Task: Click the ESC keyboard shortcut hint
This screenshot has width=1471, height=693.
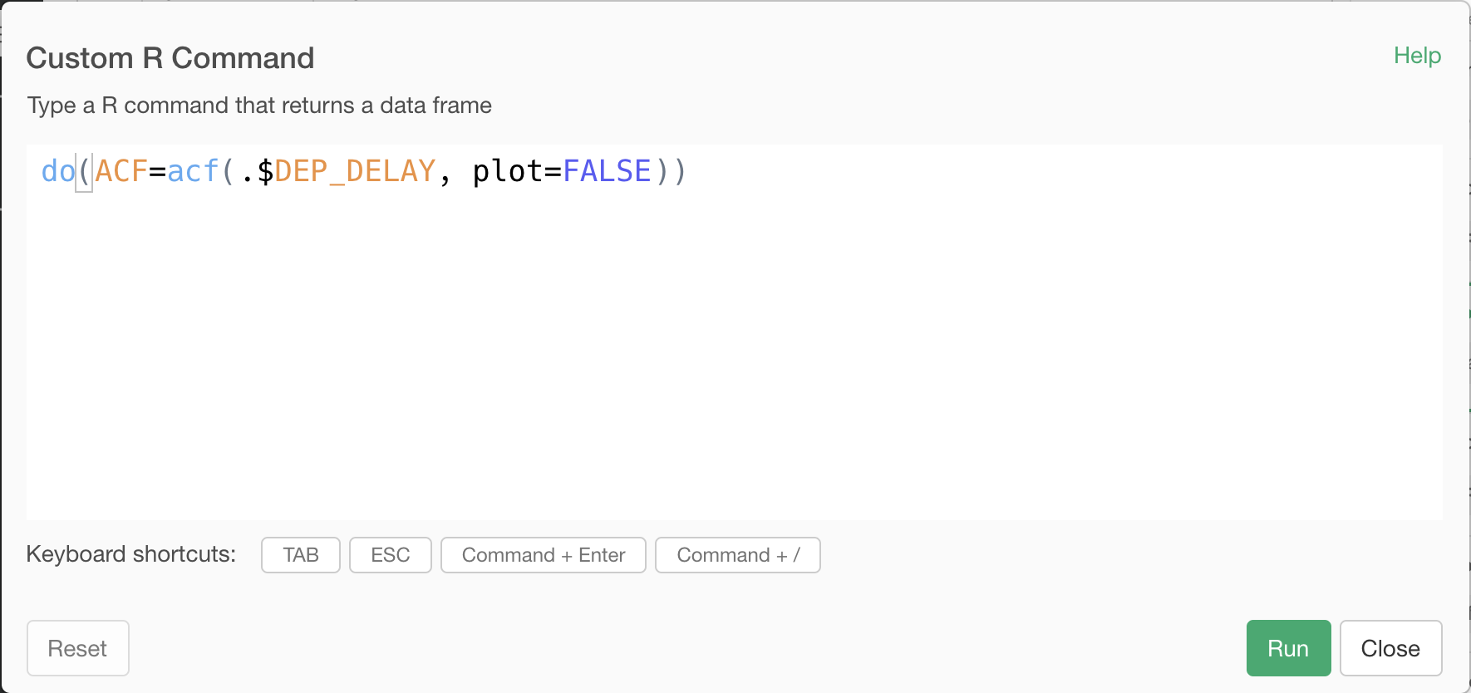Action: 391,555
